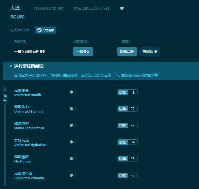The image size is (199, 189).
Task: Click the 一键关闭 button
Action: (83, 51)
